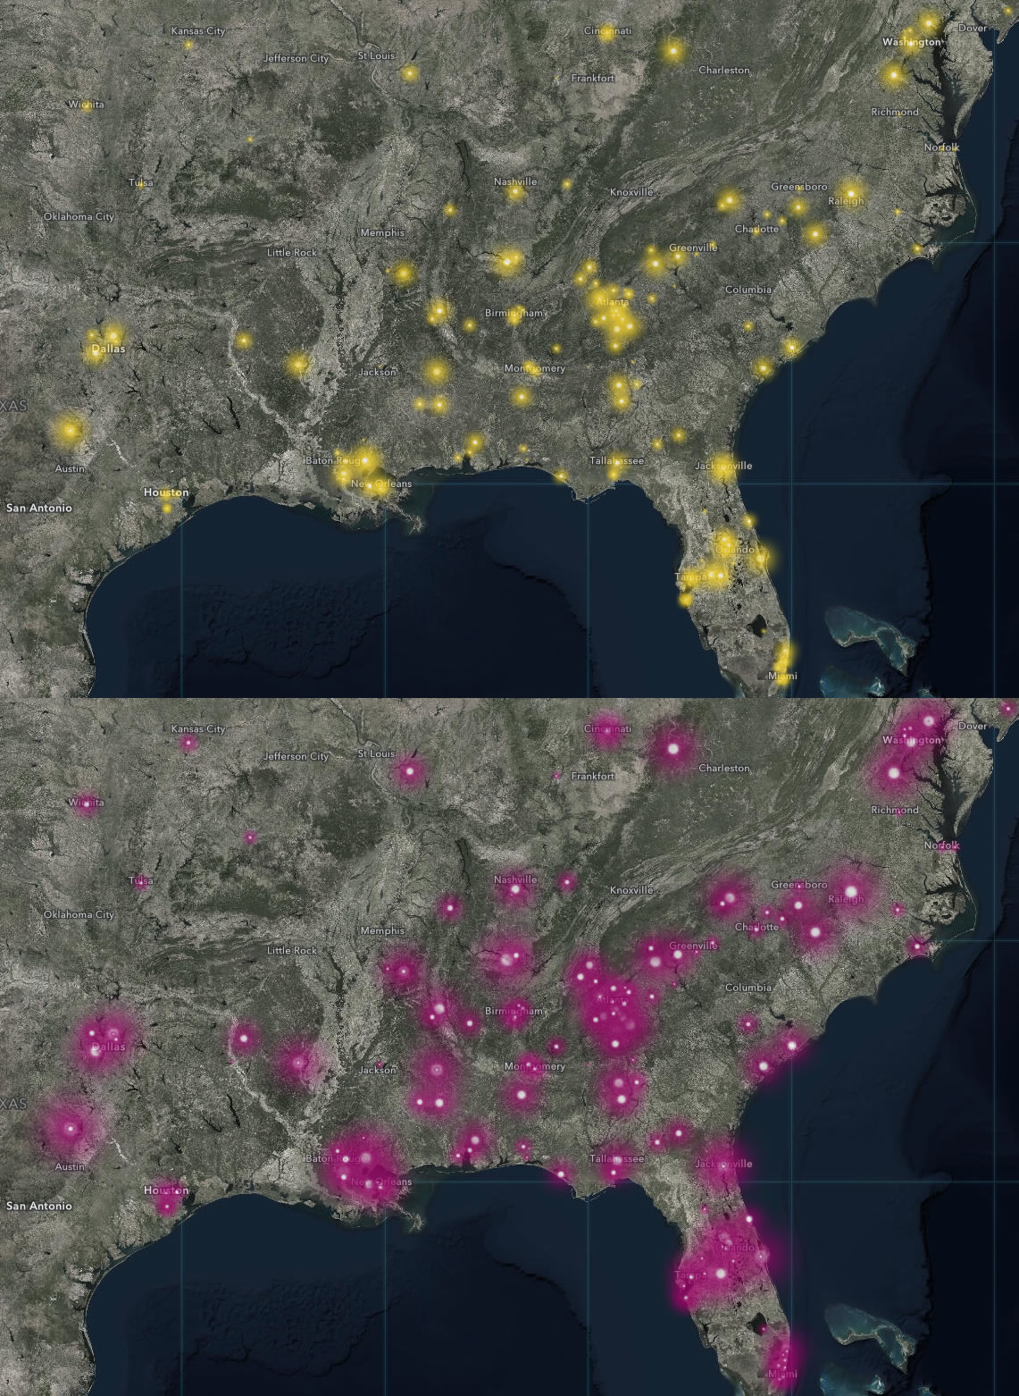Click the Frankfort label on the yellow map
The width and height of the screenshot is (1019, 1396).
(x=593, y=78)
